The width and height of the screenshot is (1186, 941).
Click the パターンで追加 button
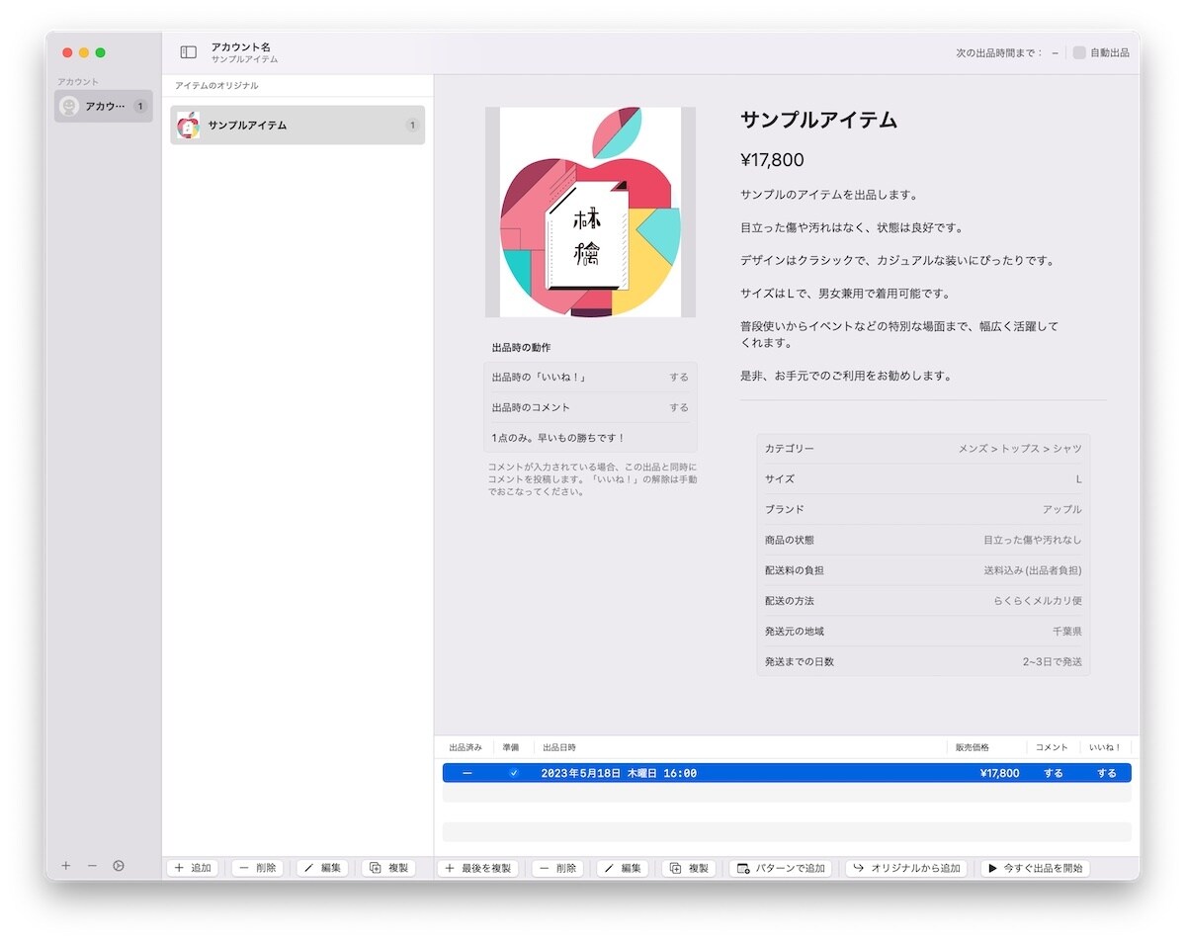pos(781,868)
